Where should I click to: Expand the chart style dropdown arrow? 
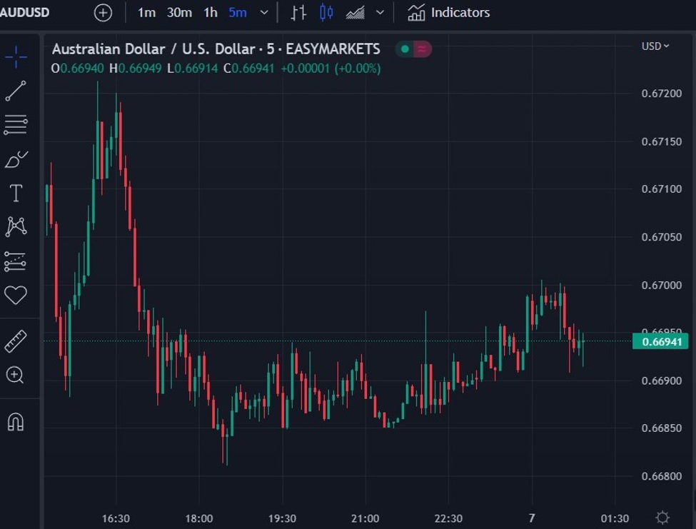[380, 12]
